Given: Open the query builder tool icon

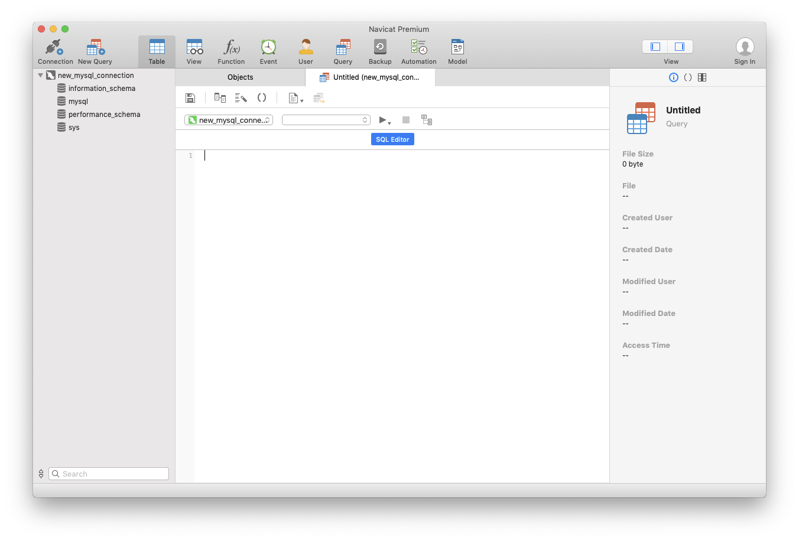Looking at the screenshot, I should pyautogui.click(x=220, y=98).
